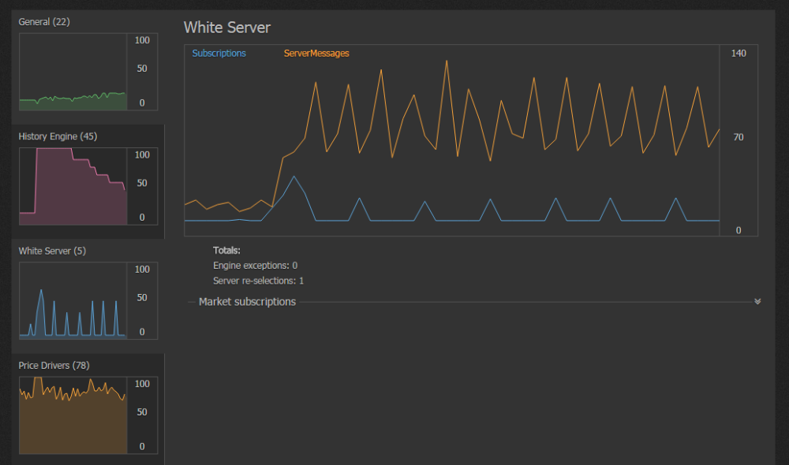This screenshot has width=789, height=465.
Task: Click the Totals label
Action: click(x=226, y=251)
